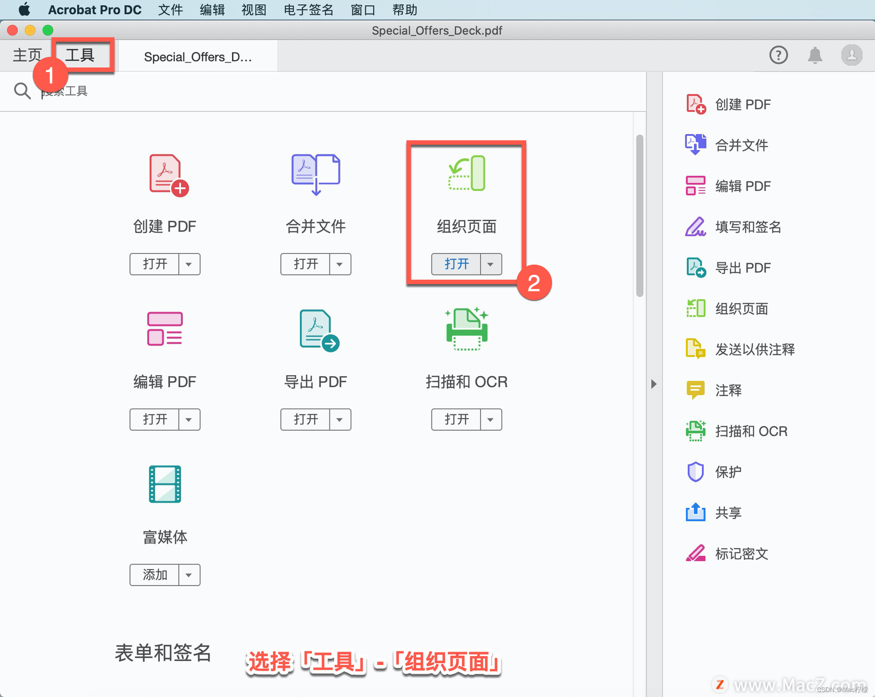Select Redact (标记密文) in the sidebar
Viewport: 875px width, 697px height.
coord(741,554)
